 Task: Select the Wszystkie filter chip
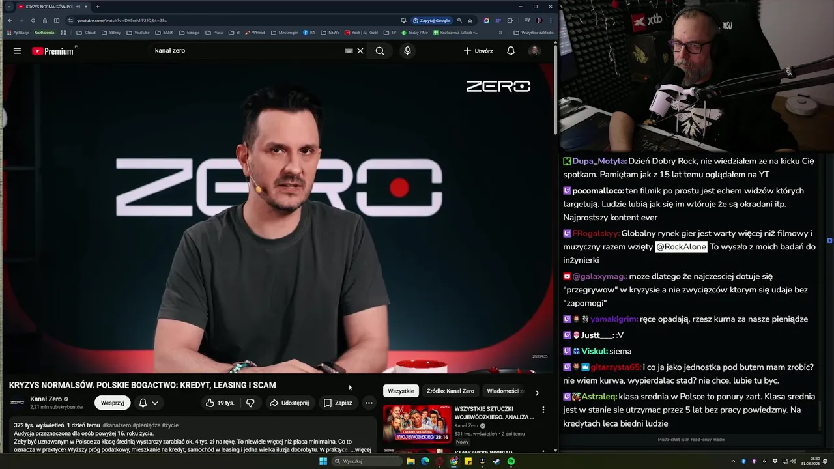point(401,391)
